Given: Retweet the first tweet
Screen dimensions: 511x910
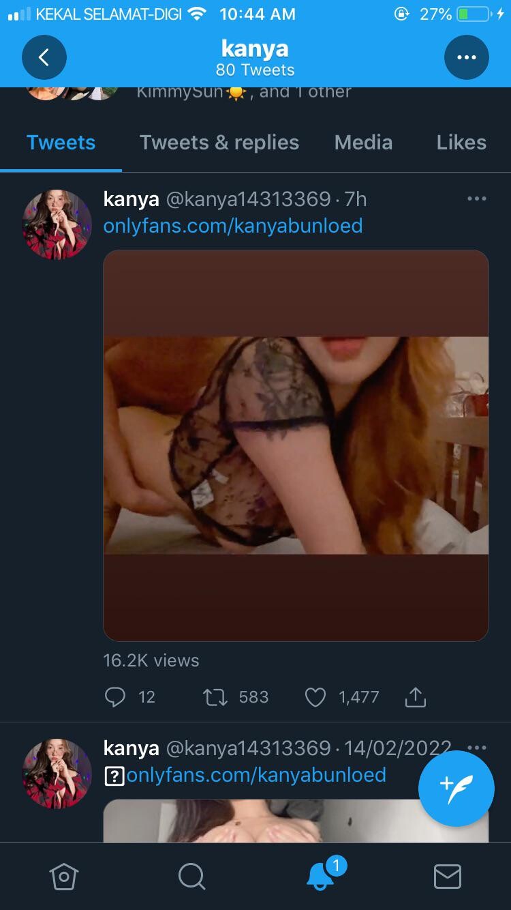Looking at the screenshot, I should (215, 697).
